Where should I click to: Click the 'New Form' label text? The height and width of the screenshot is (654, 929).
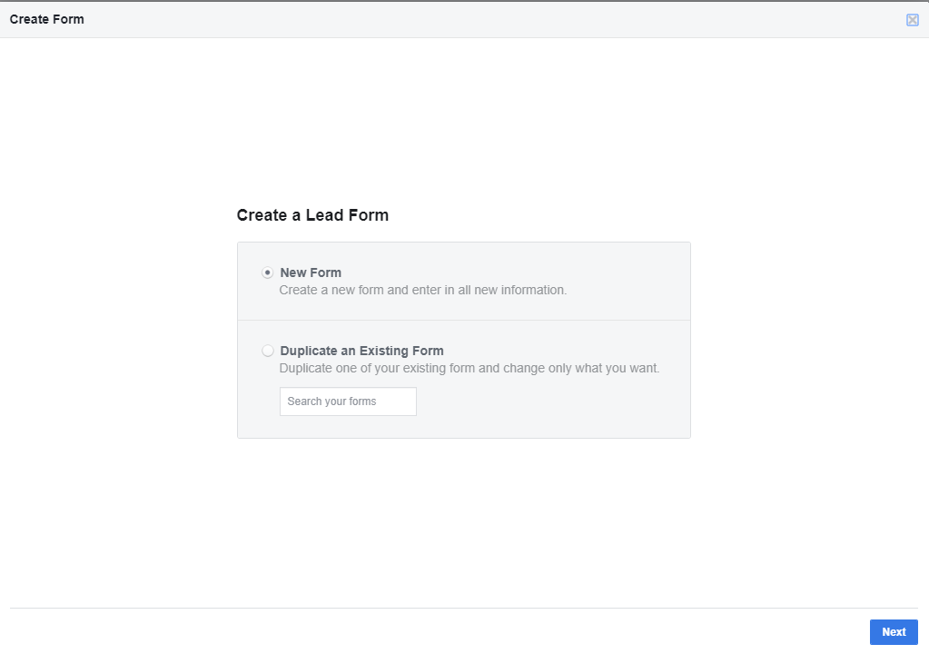tap(311, 272)
